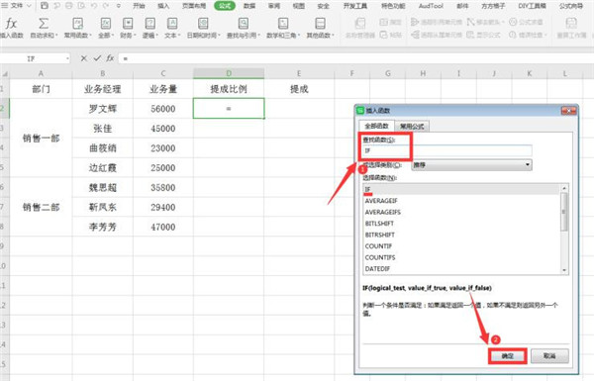
Task: Select COUNTIFS in the function list
Action: tap(461, 257)
